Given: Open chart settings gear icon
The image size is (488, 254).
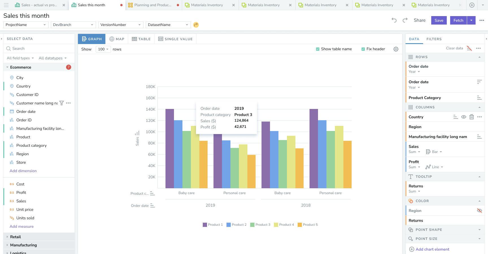Looking at the screenshot, I should [x=396, y=49].
